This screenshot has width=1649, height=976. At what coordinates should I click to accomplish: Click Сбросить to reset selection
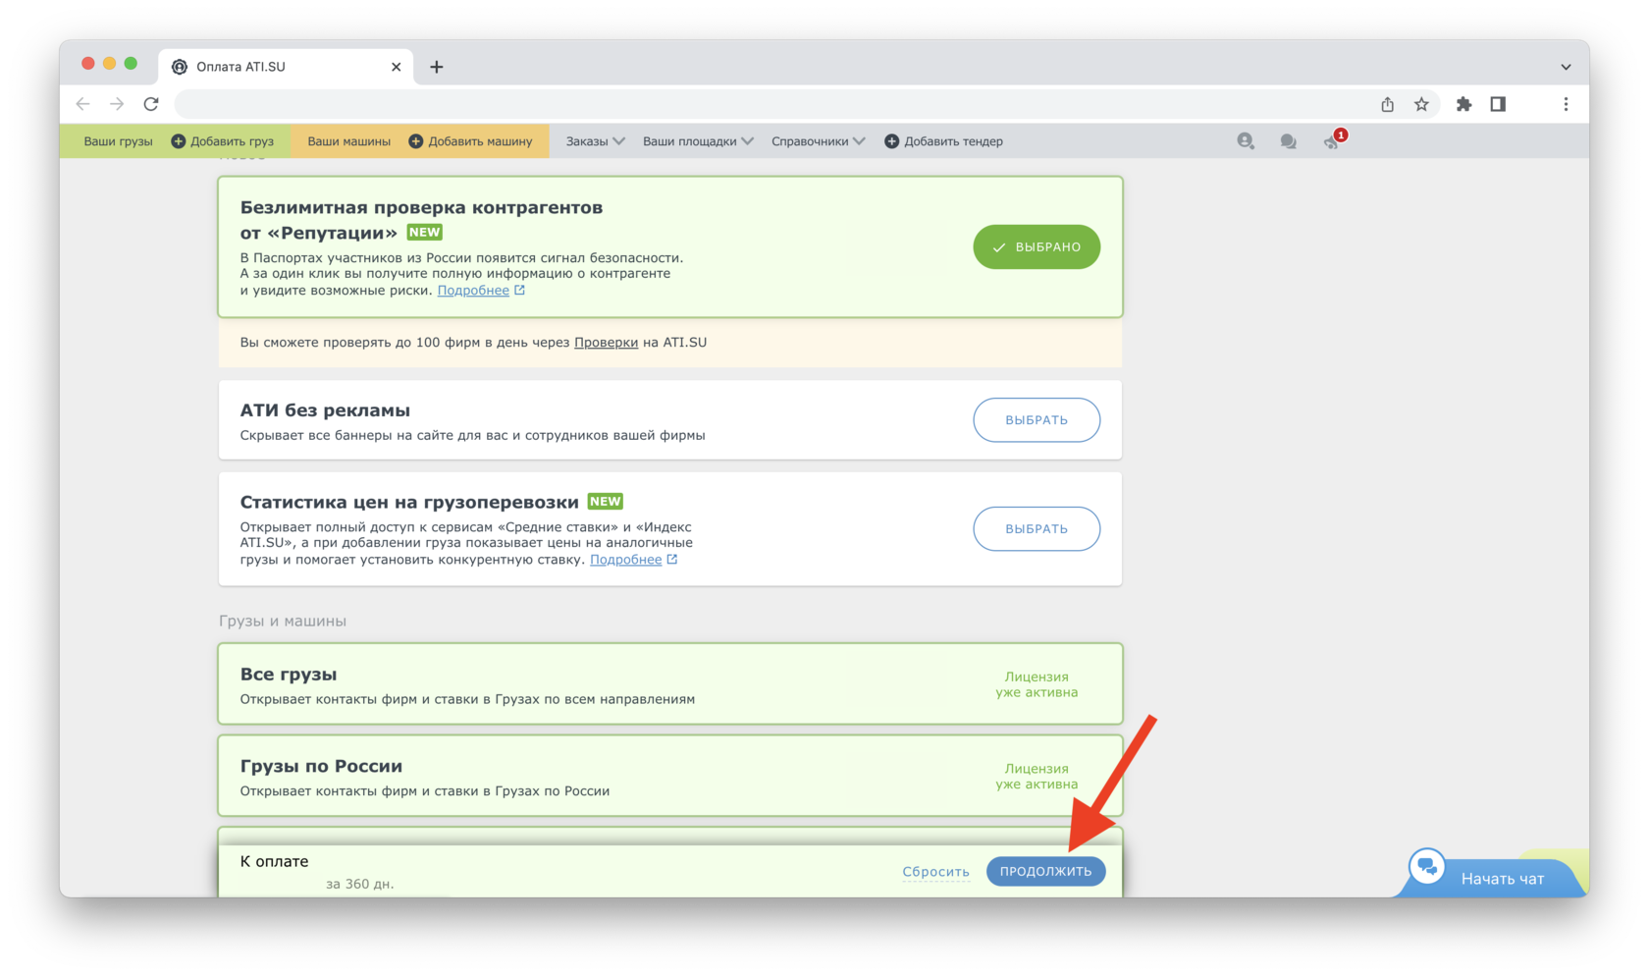tap(935, 872)
